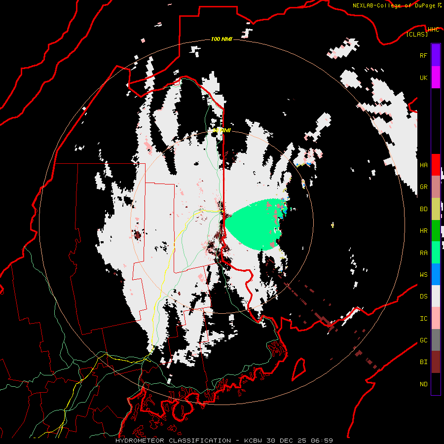Screen dimensions: 444x444
Task: Click the BI brown legend swatch
Action: click(436, 362)
